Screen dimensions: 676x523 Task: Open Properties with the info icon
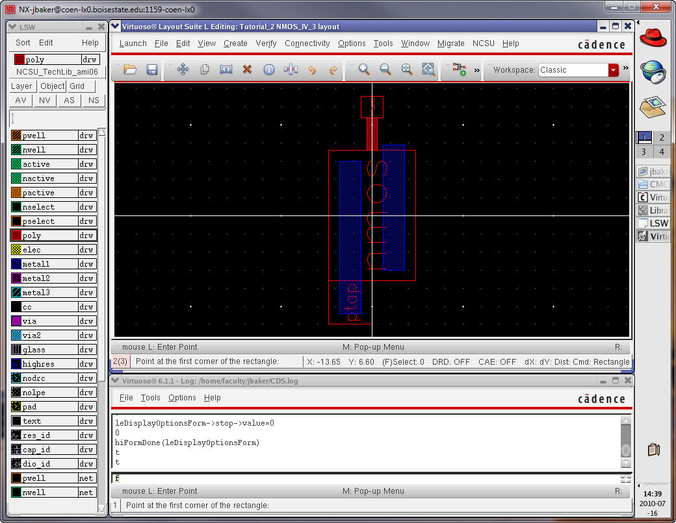[x=268, y=69]
